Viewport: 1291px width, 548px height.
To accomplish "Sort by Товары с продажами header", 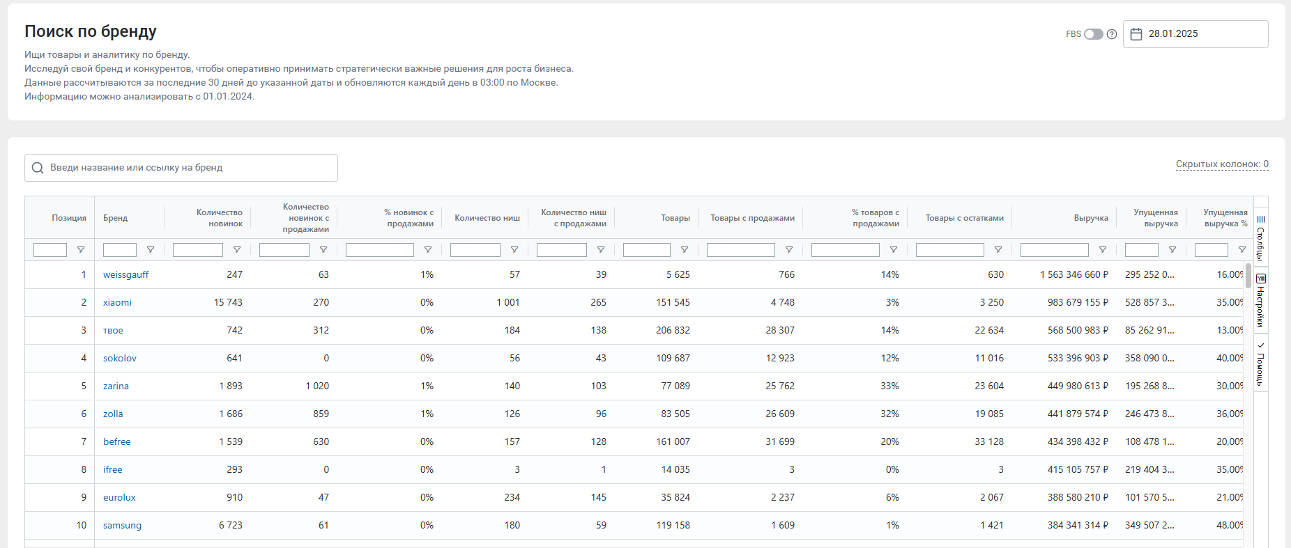I will point(753,218).
